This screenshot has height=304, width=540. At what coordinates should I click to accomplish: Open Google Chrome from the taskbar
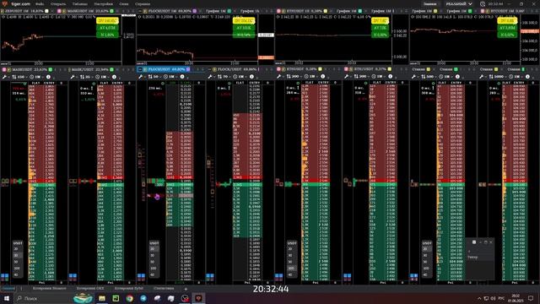130,298
